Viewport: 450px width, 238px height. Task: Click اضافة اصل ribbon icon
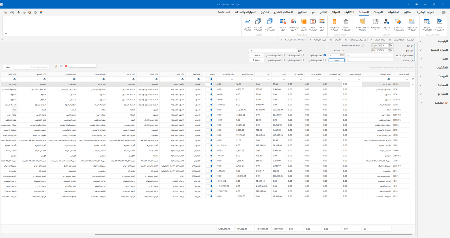(321, 25)
